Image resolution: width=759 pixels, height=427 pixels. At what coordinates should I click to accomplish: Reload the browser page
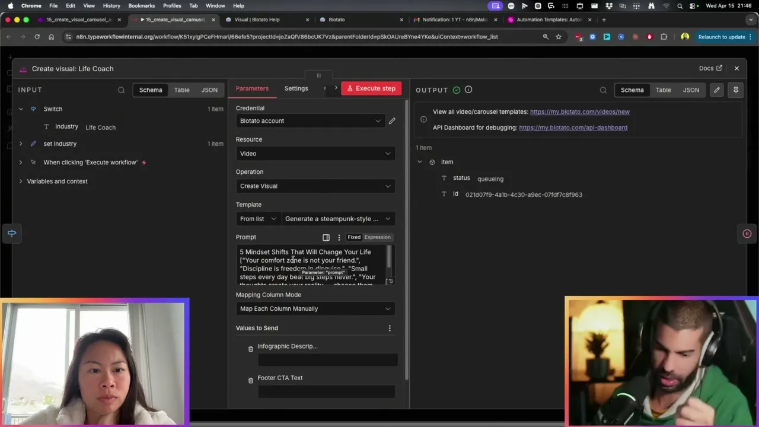click(37, 37)
